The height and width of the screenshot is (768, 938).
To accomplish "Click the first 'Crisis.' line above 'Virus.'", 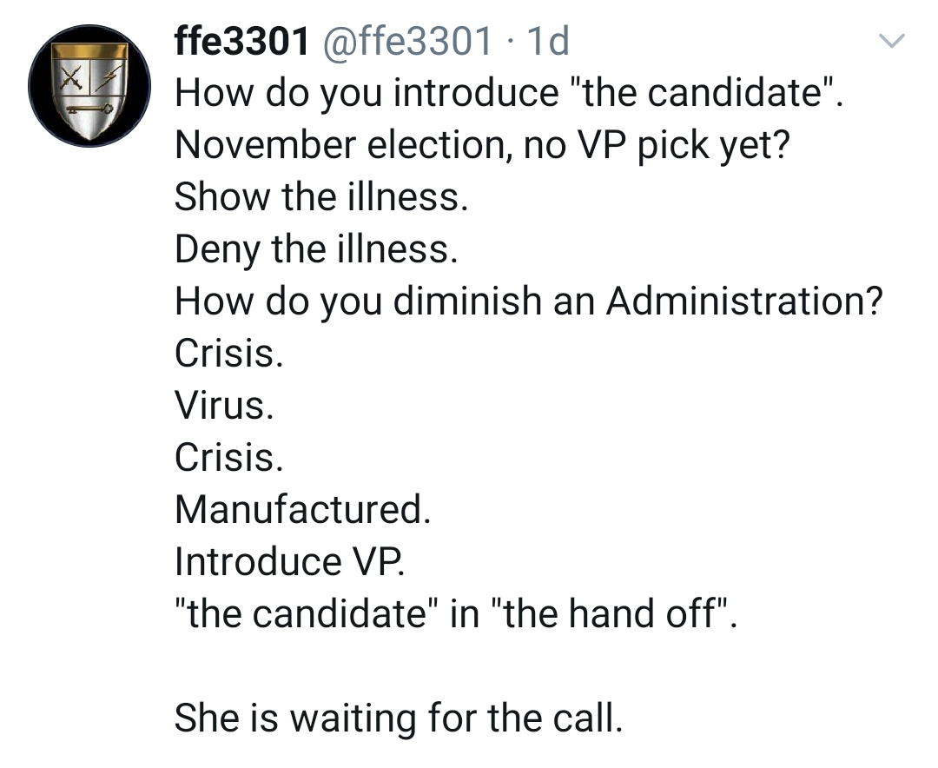I will click(x=228, y=354).
